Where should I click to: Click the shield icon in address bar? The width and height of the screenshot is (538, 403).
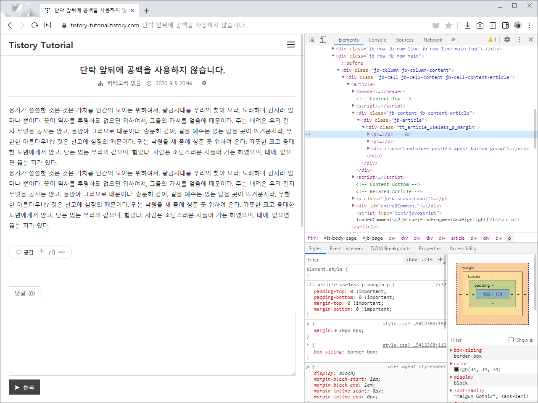pos(436,25)
